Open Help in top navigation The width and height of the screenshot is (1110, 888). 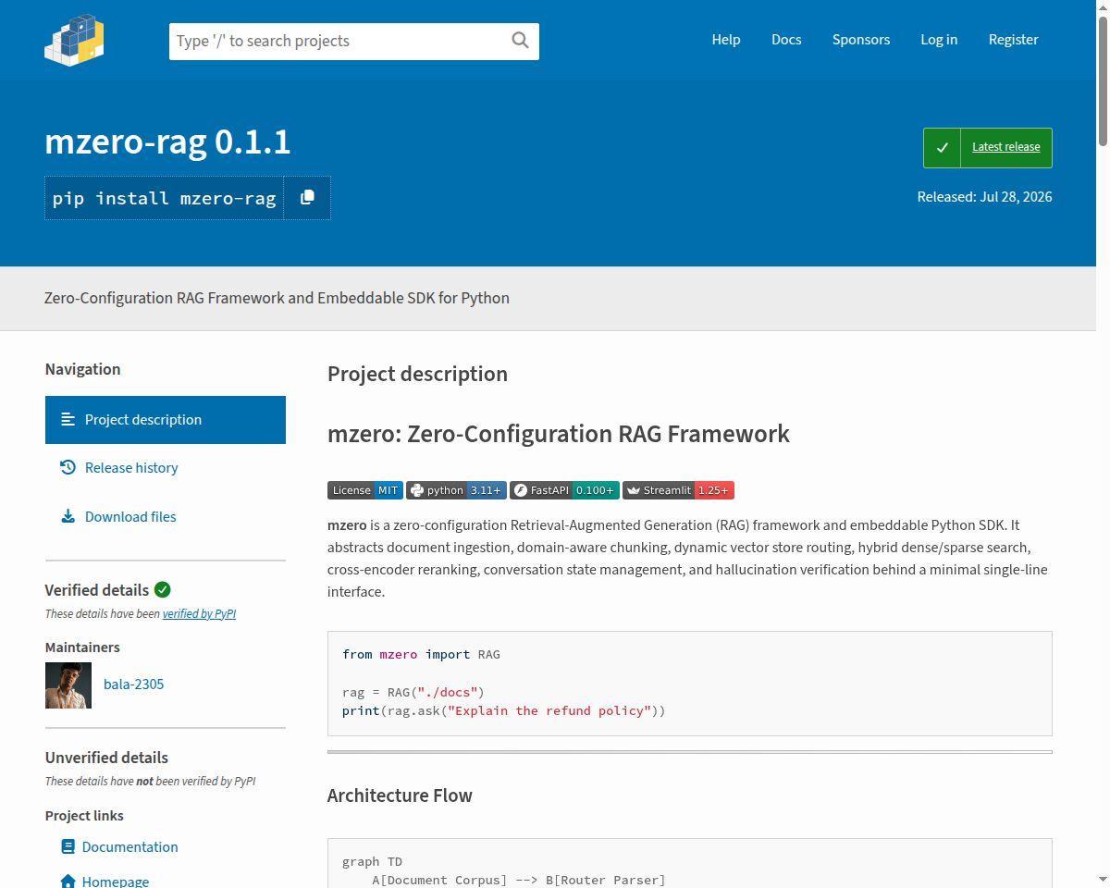(x=726, y=40)
